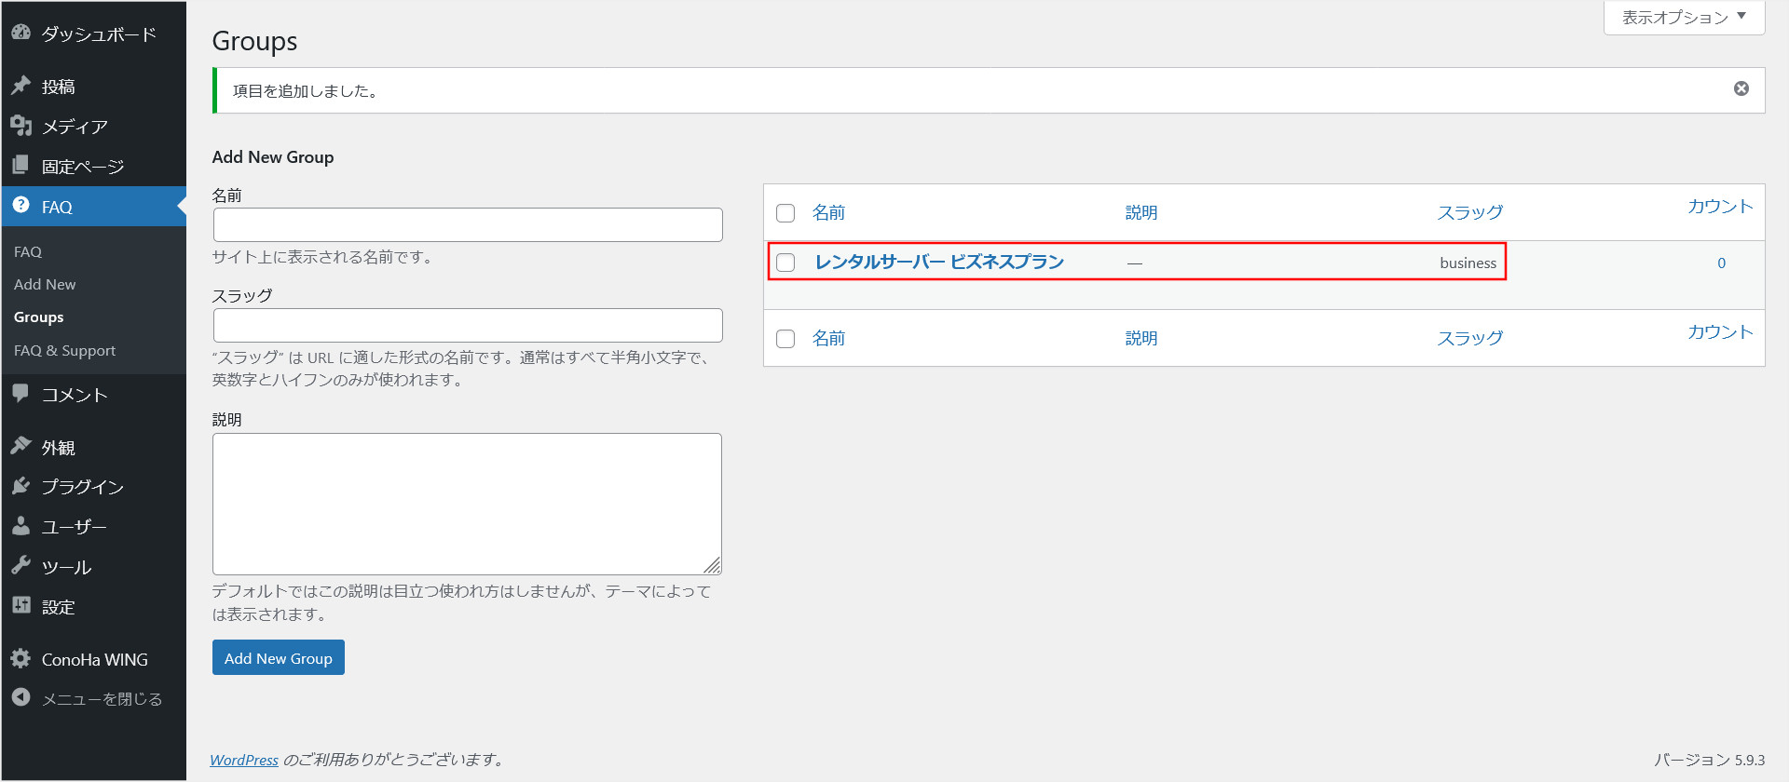Click the textarea resize handle
Viewport: 1789px width, 782px height.
[713, 566]
